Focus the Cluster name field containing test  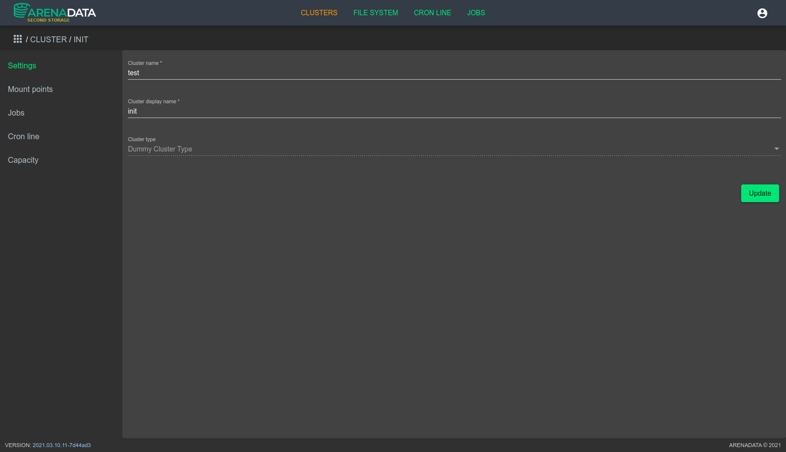[x=454, y=73]
